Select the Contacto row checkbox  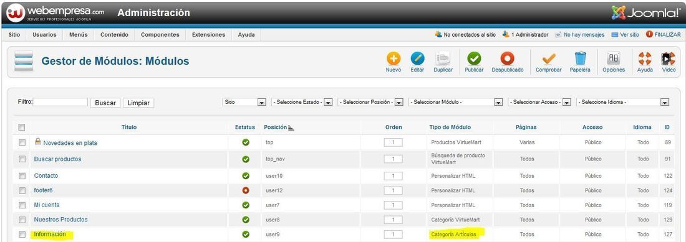pos(22,175)
